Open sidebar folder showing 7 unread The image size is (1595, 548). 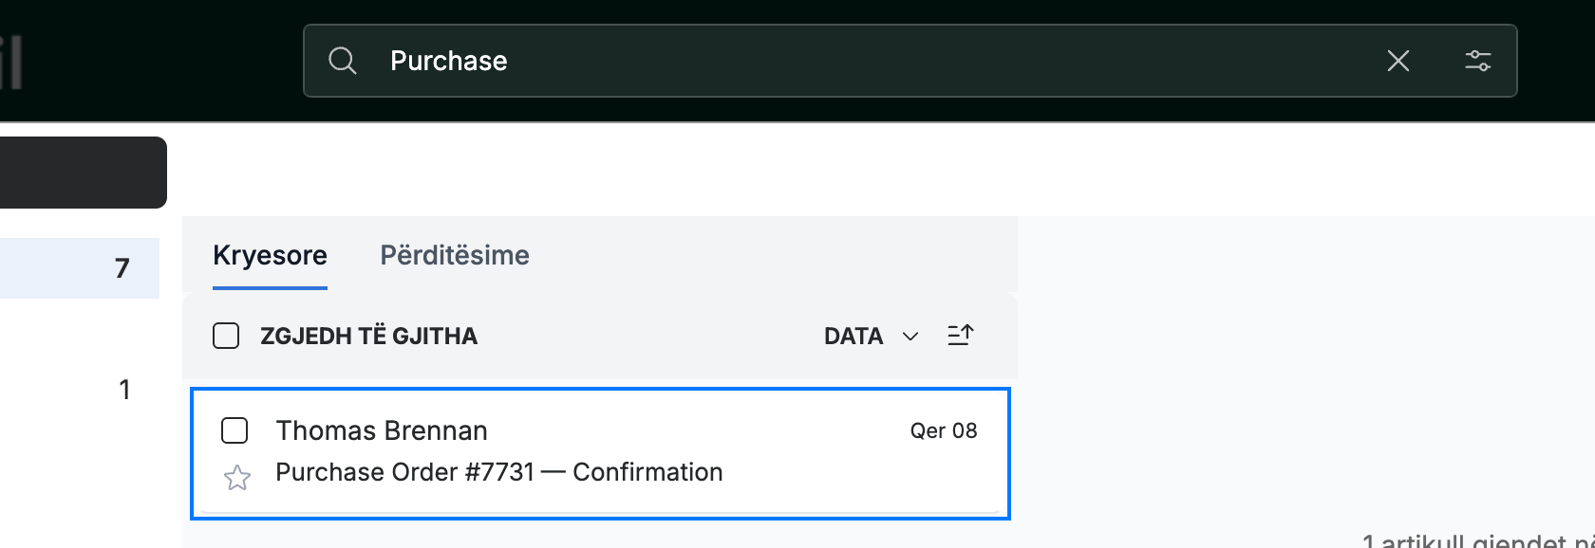80,268
